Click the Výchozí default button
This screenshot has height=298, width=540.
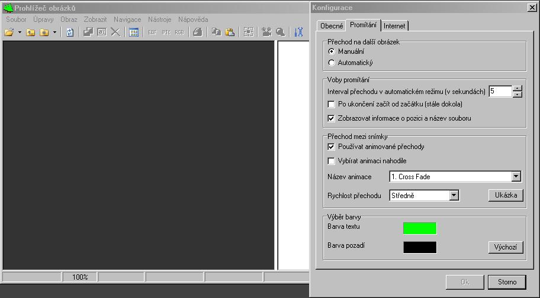coord(506,247)
